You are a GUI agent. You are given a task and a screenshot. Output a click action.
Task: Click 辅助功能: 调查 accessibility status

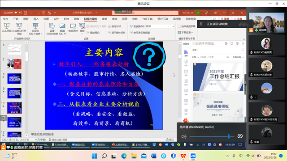pyautogui.click(x=58, y=140)
